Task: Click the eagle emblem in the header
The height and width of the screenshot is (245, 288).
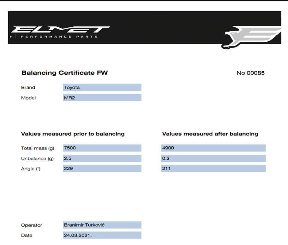Action: [x=251, y=37]
